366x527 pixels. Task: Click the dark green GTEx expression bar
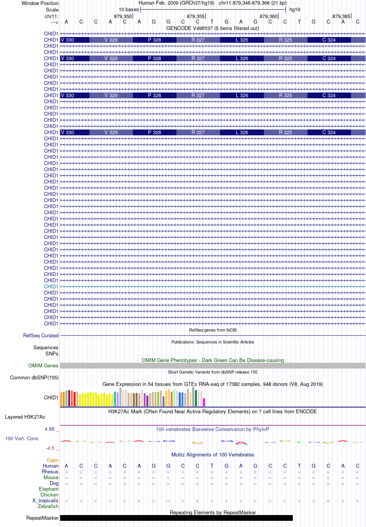point(196,398)
